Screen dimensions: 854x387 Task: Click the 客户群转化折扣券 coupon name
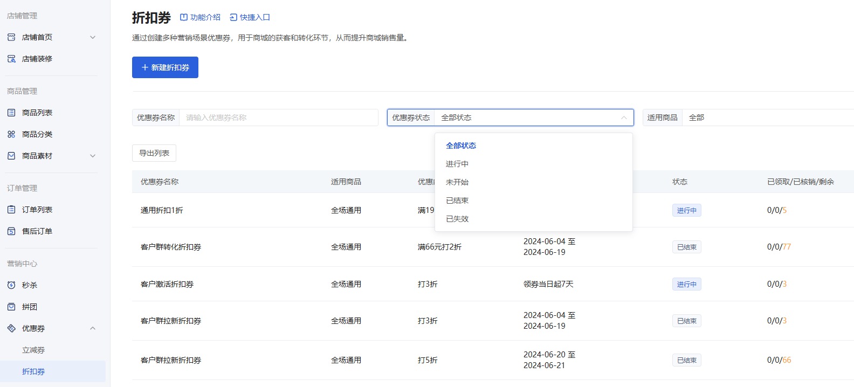tap(171, 247)
